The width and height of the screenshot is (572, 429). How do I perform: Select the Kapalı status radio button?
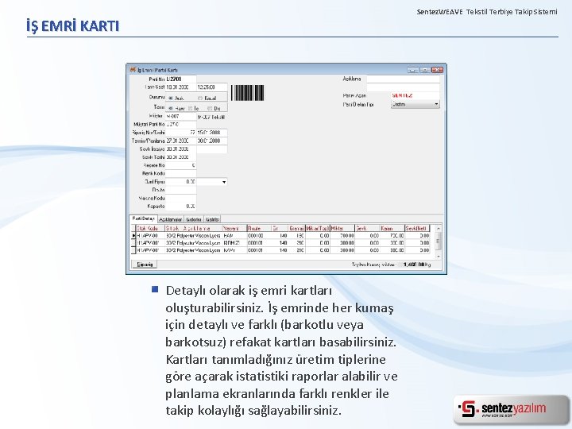coord(200,99)
